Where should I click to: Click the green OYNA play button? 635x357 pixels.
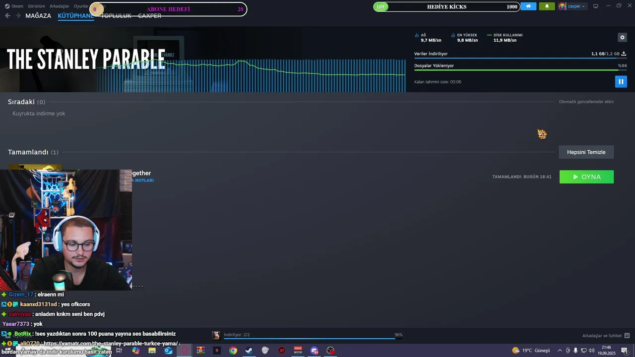pos(586,177)
